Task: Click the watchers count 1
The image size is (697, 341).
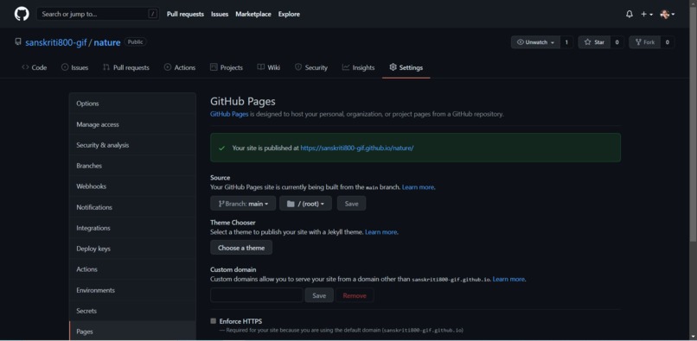Action: click(566, 42)
